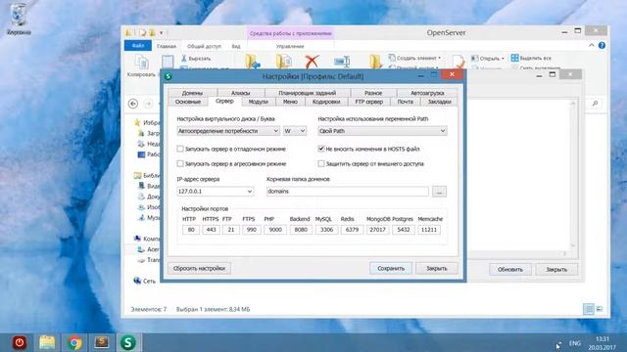This screenshot has height=352, width=627.
Task: Click the Rename icon in Explorer ribbon
Action: coord(342,62)
